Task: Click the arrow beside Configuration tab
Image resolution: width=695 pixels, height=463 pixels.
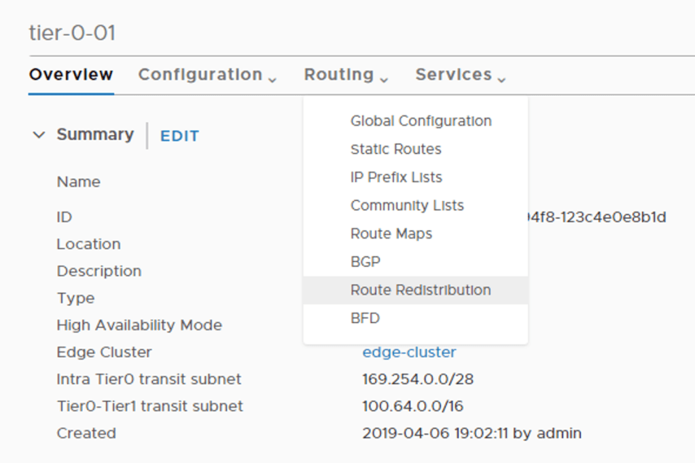Action: [x=272, y=79]
